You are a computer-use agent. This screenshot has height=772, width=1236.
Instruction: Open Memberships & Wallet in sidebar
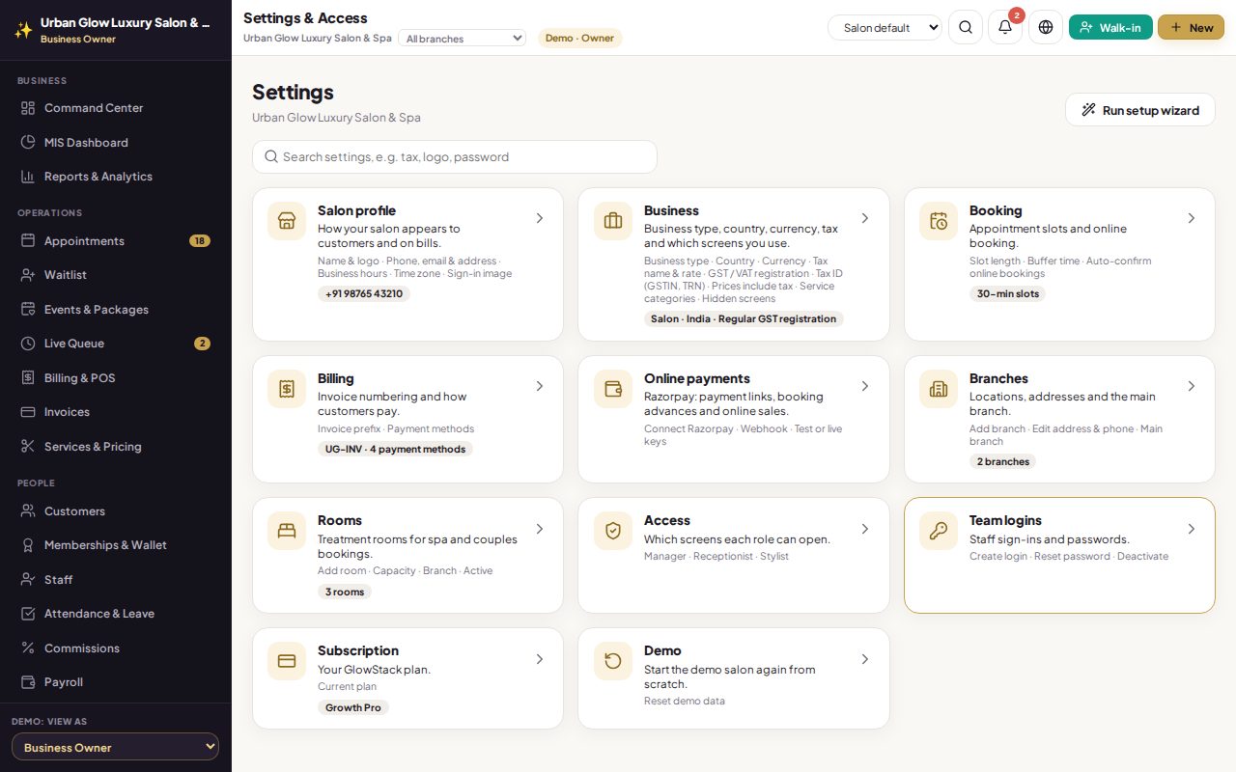[116, 545]
